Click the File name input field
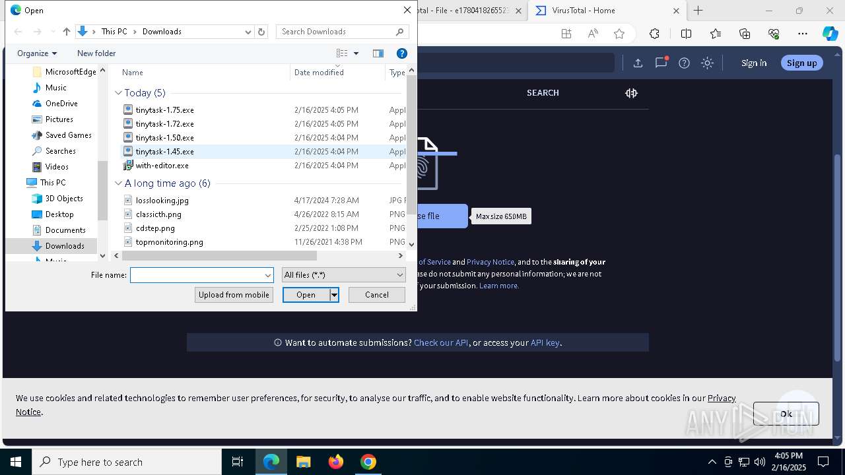Image resolution: width=845 pixels, height=475 pixels. click(197, 275)
